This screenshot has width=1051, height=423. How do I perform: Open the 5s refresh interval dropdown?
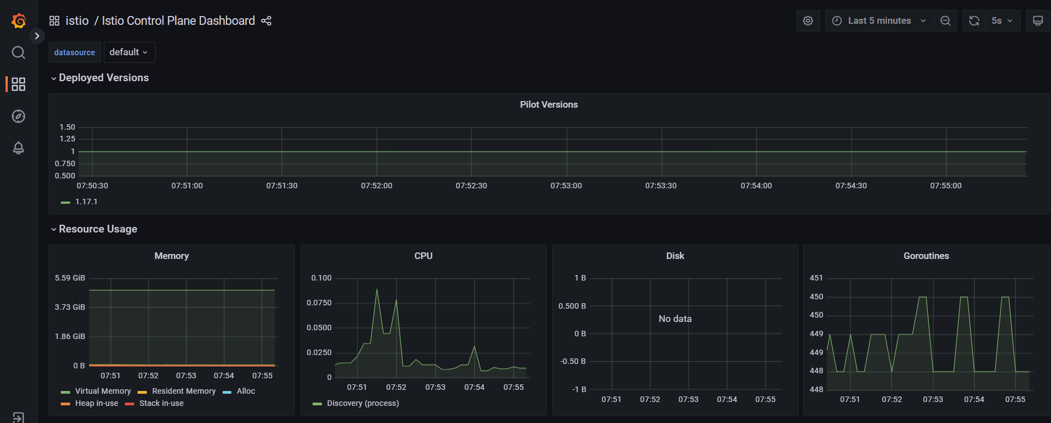(x=1002, y=21)
